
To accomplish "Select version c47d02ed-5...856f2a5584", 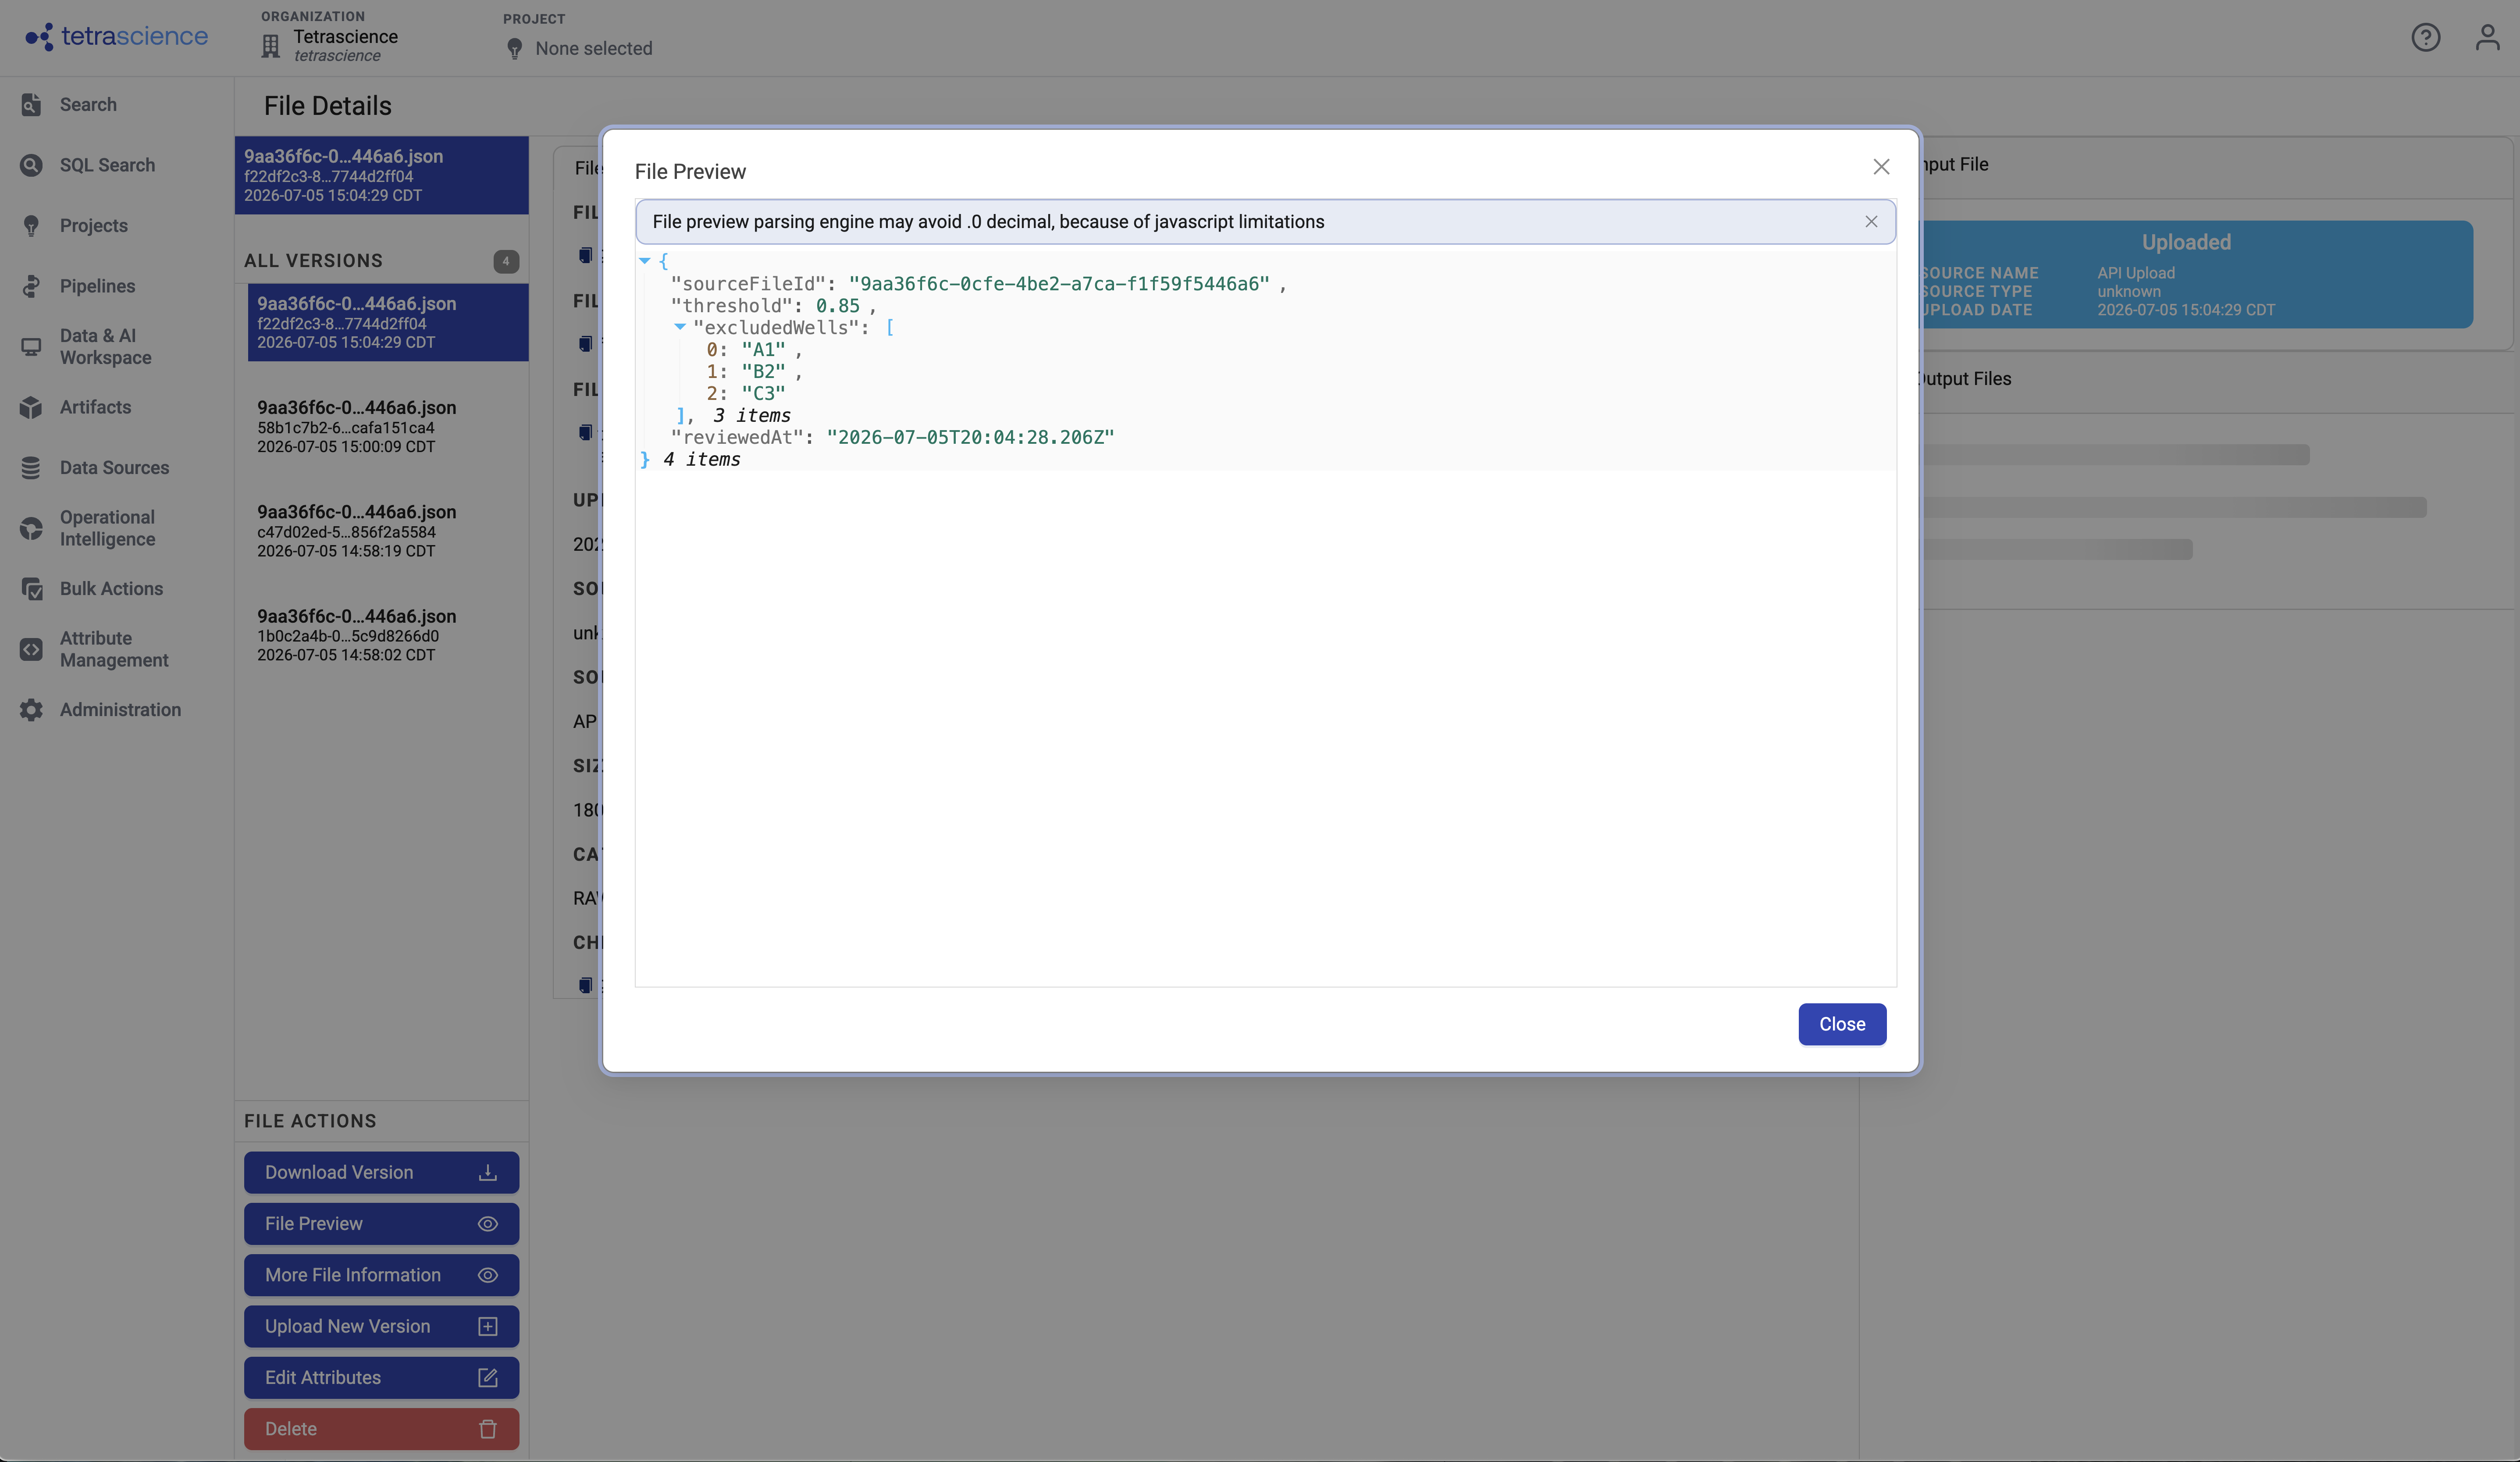I will tap(388, 531).
